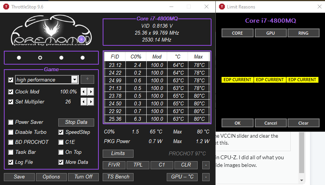The height and width of the screenshot is (185, 325).
Task: Click the Max column header in table
Action: [198, 57]
